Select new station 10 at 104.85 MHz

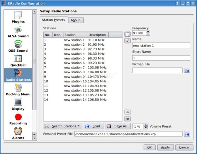click(83, 81)
